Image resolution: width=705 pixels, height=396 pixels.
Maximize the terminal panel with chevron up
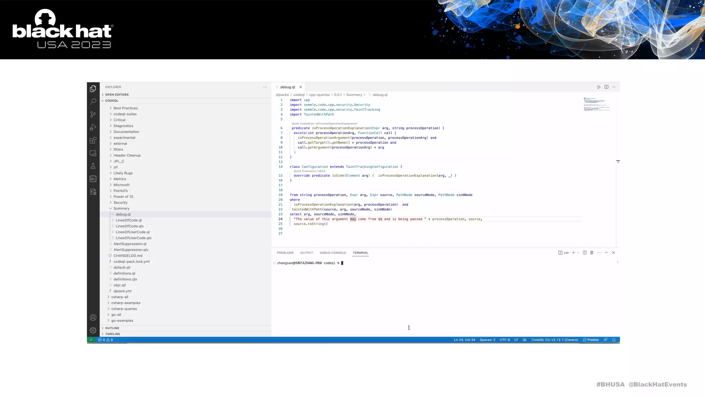[606, 253]
